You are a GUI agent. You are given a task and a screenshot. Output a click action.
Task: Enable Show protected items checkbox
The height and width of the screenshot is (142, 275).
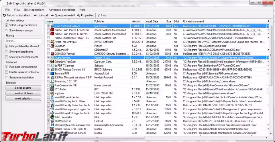(7, 52)
